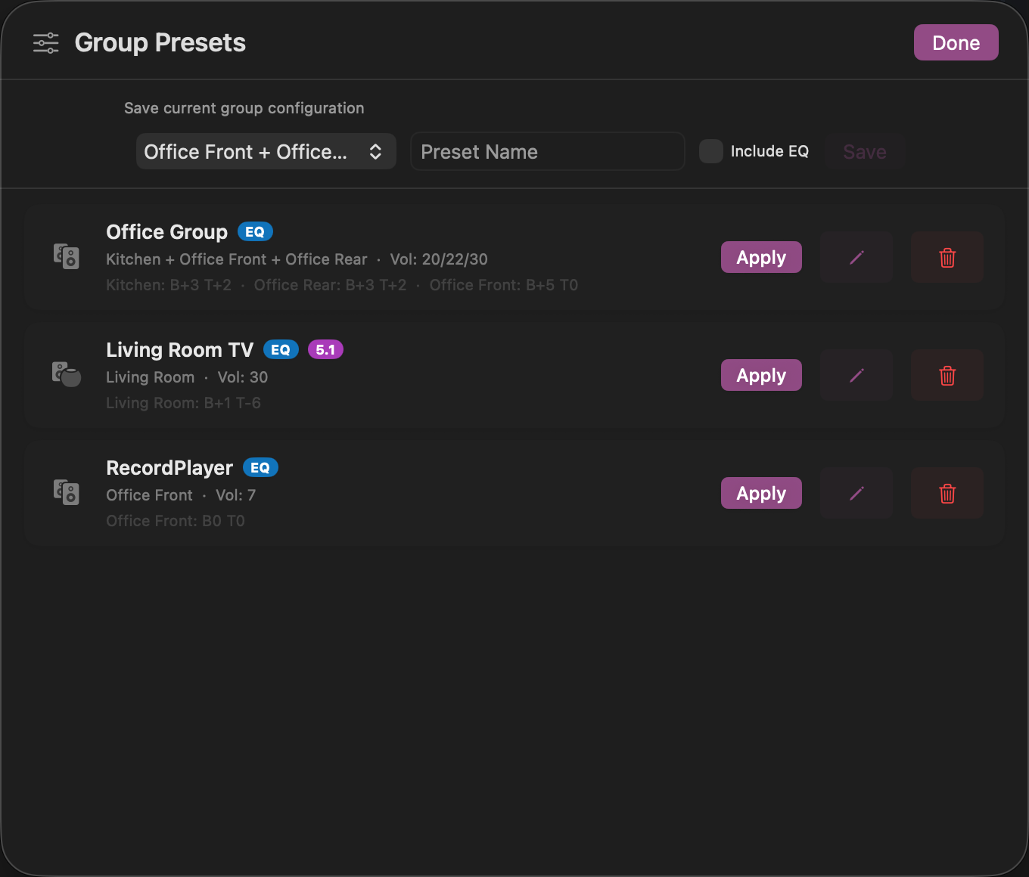Click the 'Office Rear: B+3 T+2' EQ text
This screenshot has width=1029, height=877.
tap(330, 285)
